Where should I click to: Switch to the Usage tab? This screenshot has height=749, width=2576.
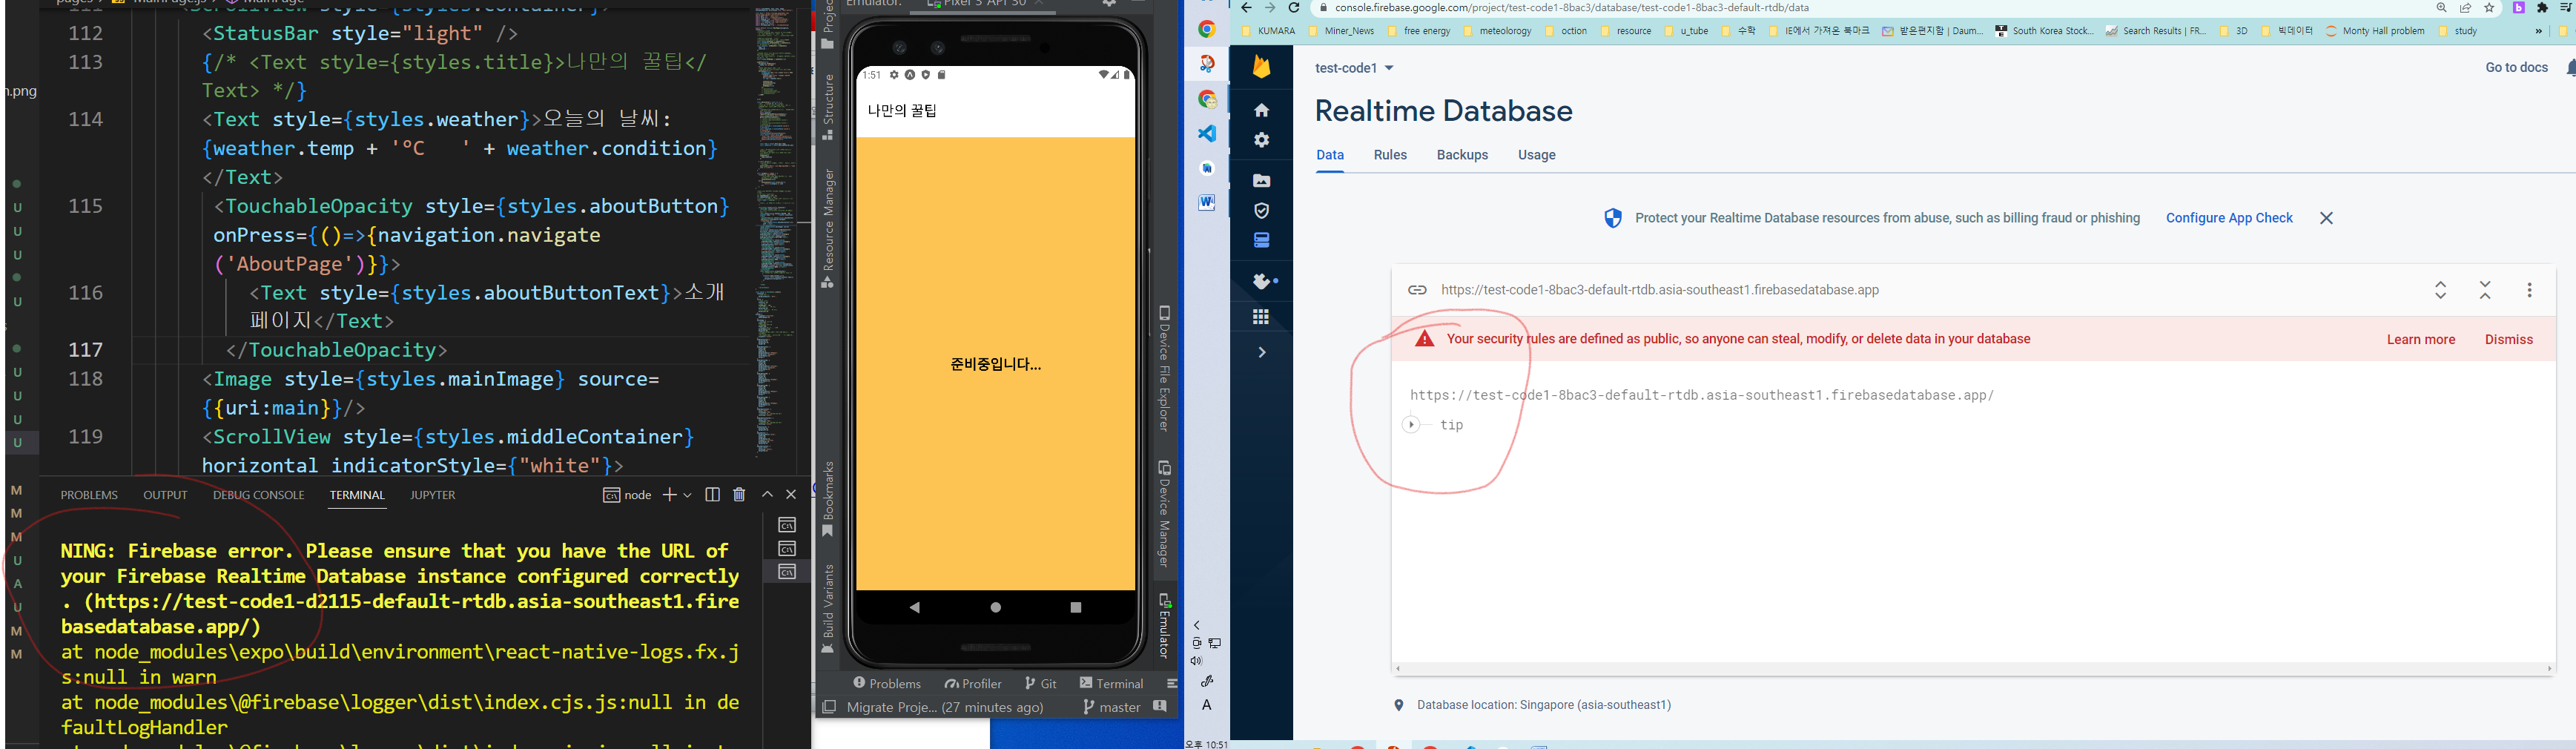pos(1536,155)
